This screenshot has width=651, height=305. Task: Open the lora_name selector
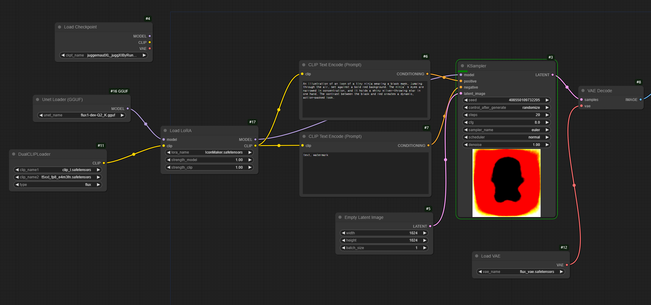209,152
